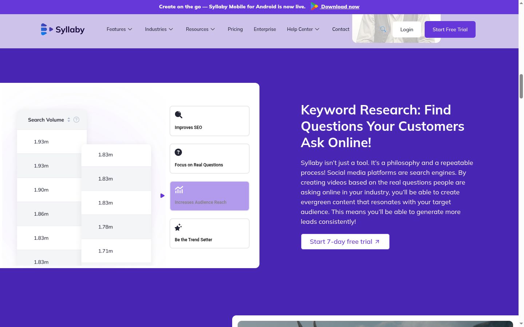The height and width of the screenshot is (327, 524).
Task: Click the chart icon on Audience Reach card
Action: pyautogui.click(x=179, y=190)
